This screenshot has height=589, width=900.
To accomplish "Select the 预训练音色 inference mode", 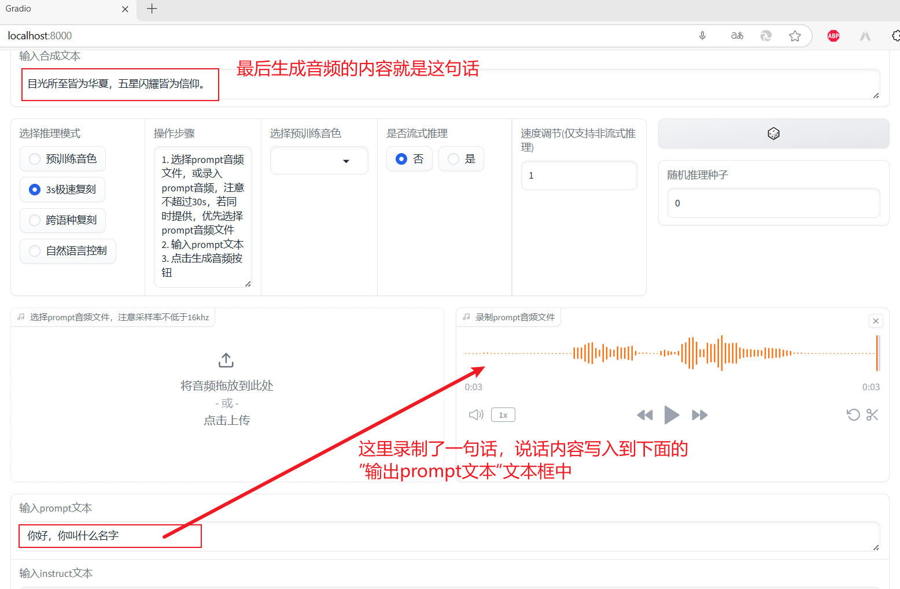I will tap(63, 159).
